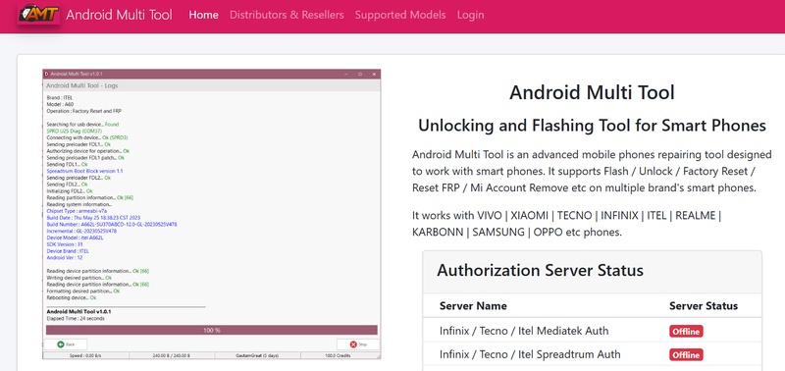Click the 'Android Multi Tool' main heading
785x371 pixels.
click(x=592, y=92)
